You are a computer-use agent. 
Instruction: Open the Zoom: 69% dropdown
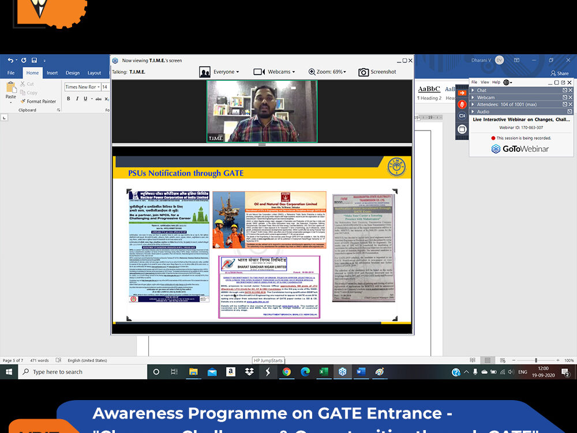(327, 72)
